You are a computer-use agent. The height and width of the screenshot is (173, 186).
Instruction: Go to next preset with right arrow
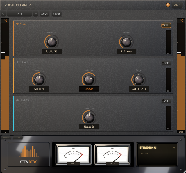pos(35,14)
